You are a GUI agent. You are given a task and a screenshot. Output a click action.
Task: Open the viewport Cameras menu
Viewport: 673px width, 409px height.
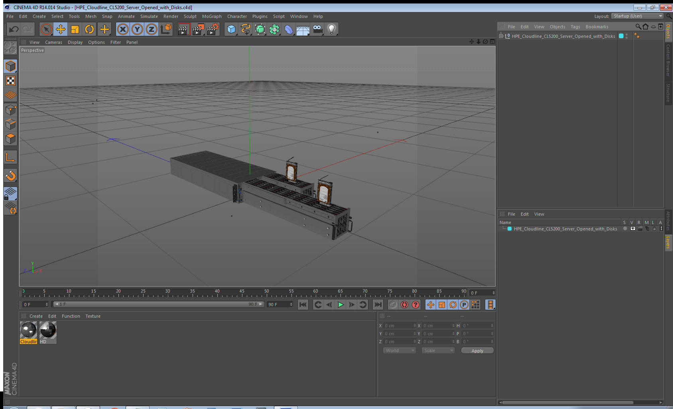[53, 42]
